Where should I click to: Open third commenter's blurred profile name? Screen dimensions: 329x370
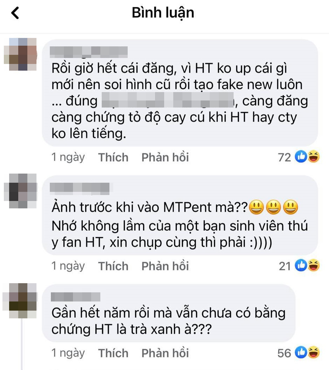click(x=76, y=297)
